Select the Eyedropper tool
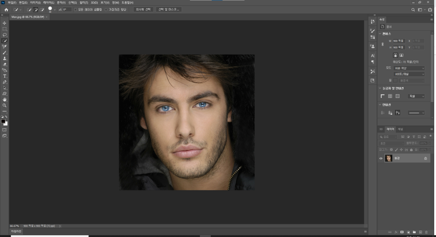Viewport: 436px width, 237px height. tap(5, 46)
